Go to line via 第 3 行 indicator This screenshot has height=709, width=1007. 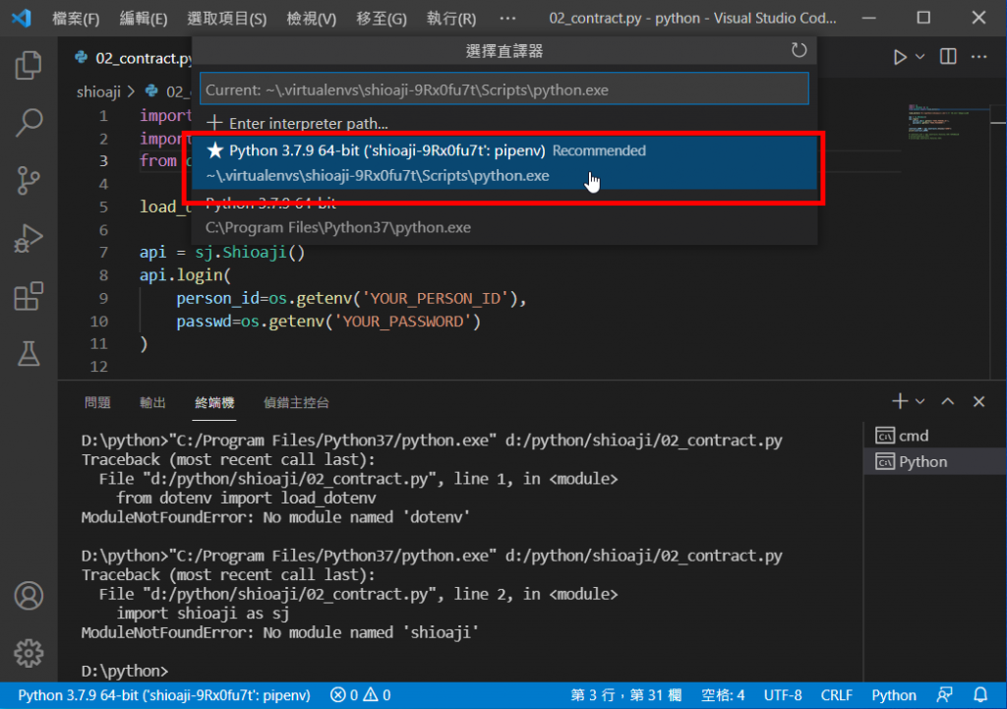[625, 695]
